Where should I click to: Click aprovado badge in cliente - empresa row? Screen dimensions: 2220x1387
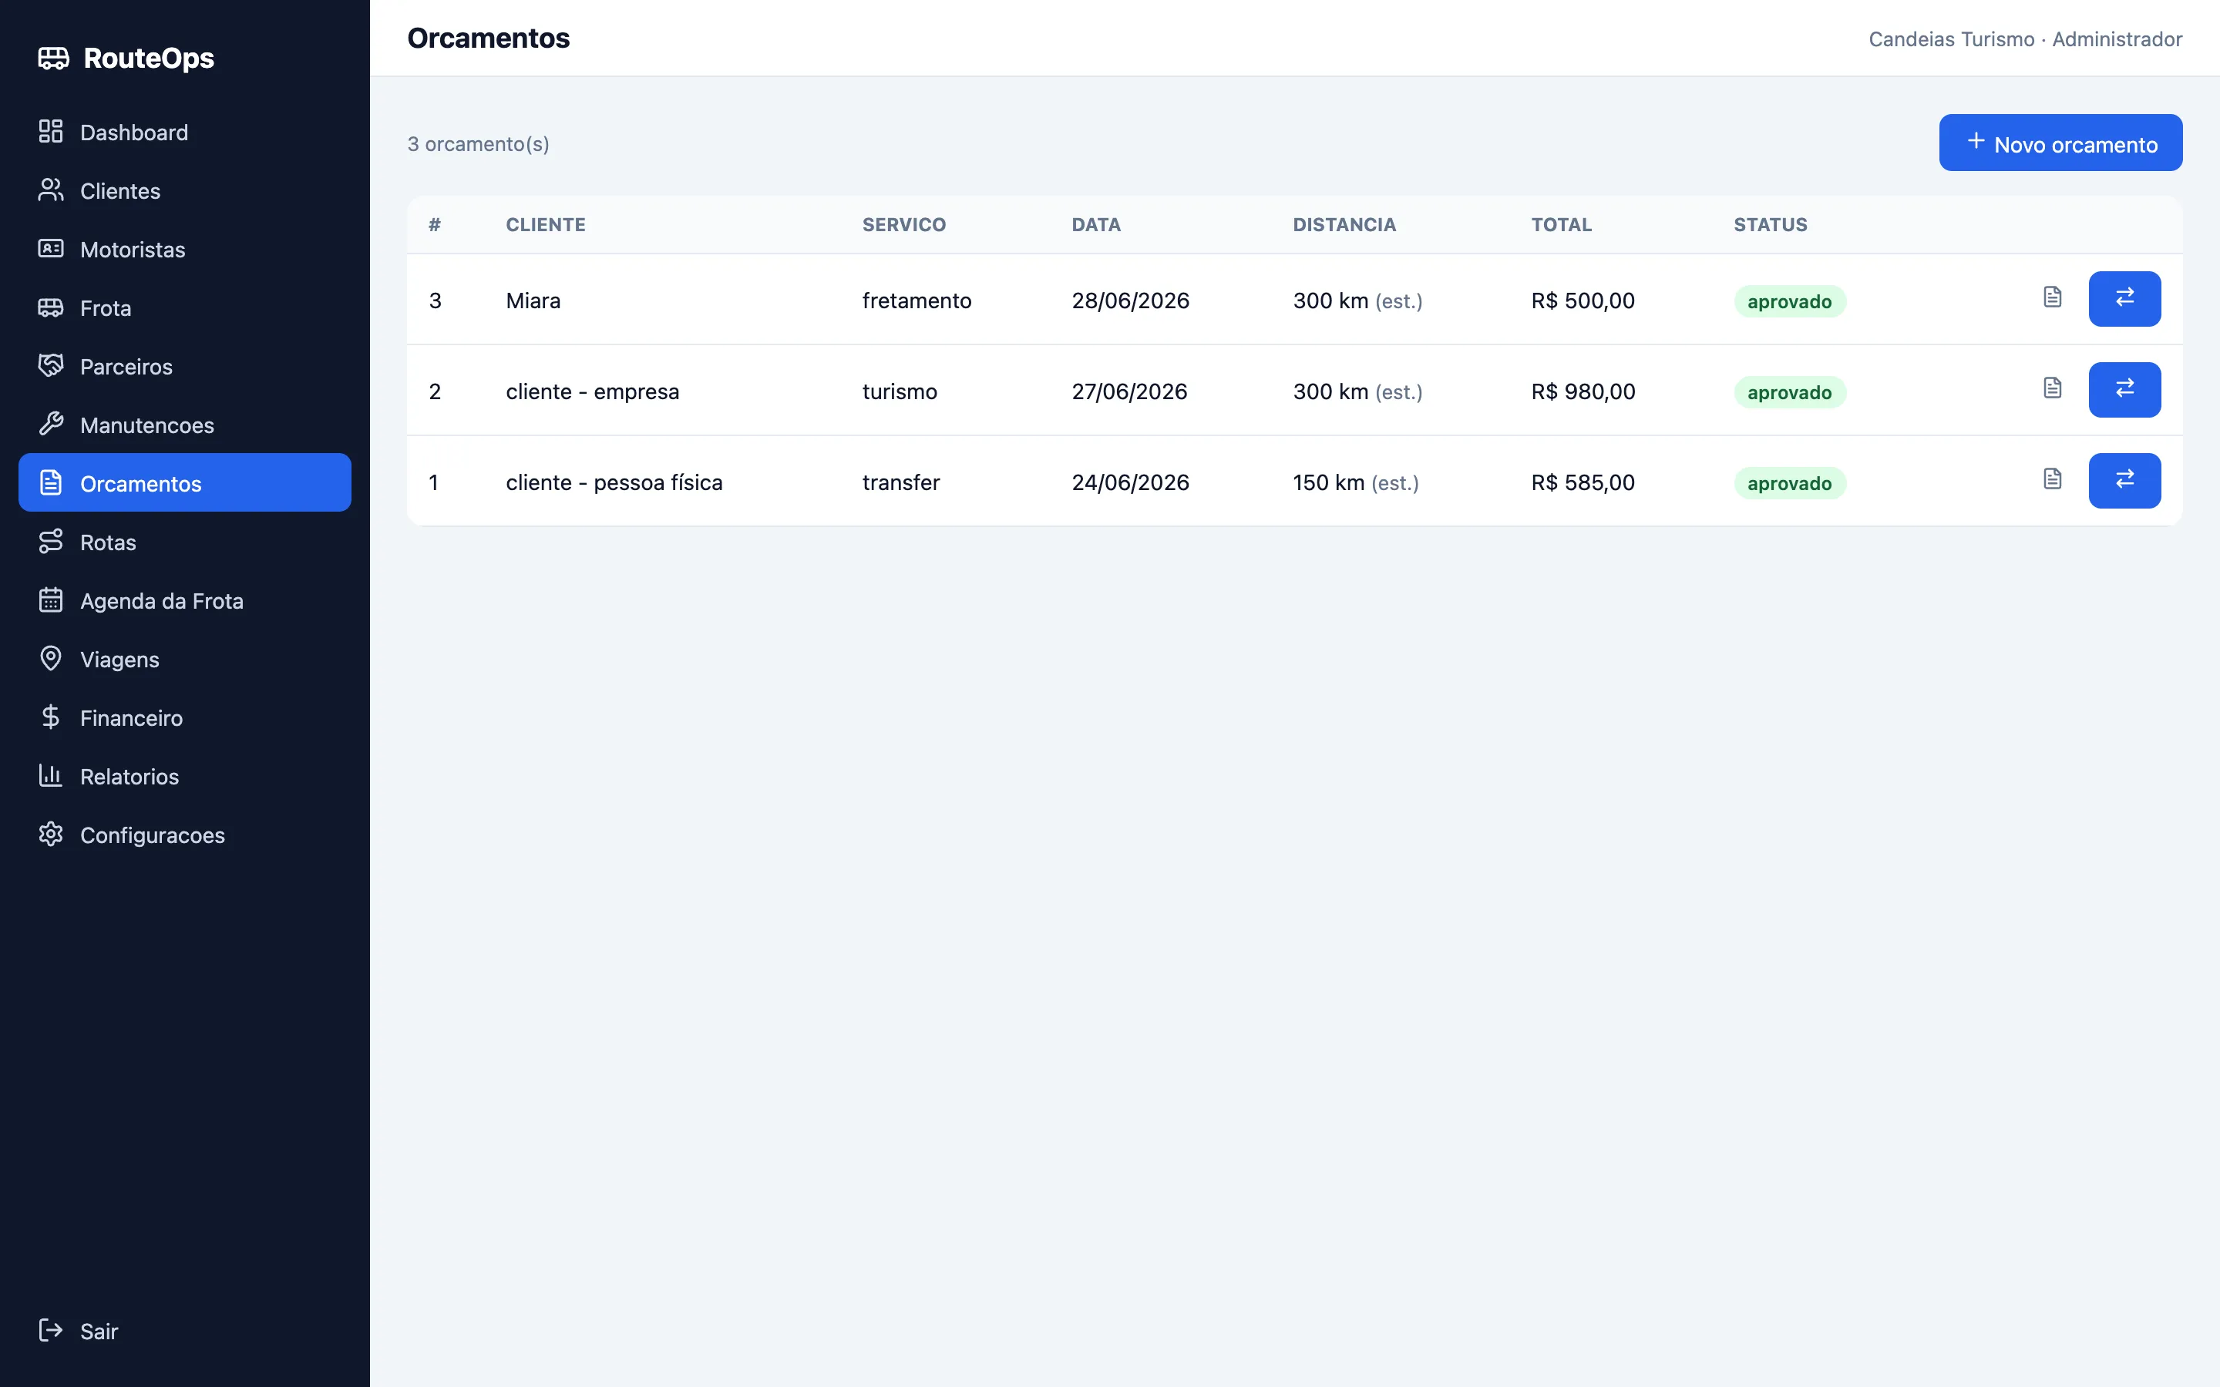(x=1789, y=391)
